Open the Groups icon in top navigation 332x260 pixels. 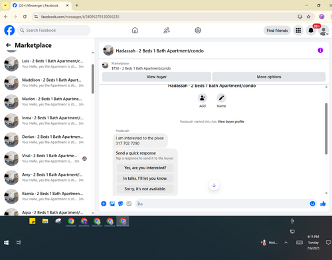pyautogui.click(x=198, y=31)
